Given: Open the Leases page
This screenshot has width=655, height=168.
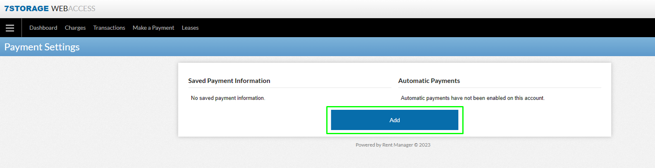Looking at the screenshot, I should coord(190,28).
